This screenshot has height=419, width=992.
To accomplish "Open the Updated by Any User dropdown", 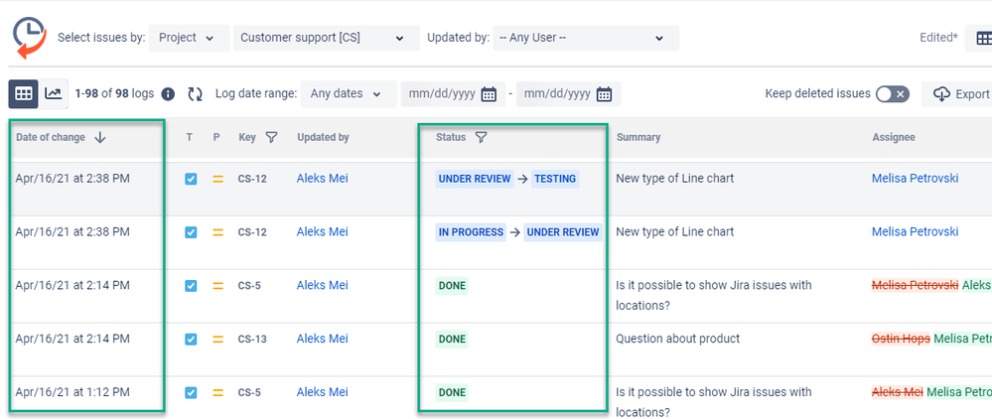I will pos(586,38).
